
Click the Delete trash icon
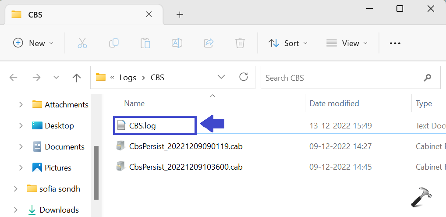pos(240,43)
